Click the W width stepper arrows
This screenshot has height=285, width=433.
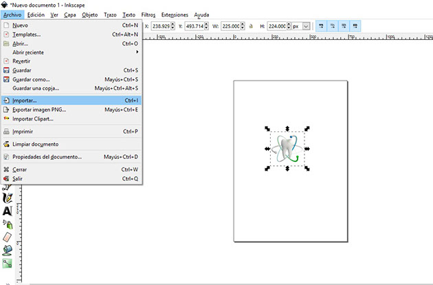pyautogui.click(x=243, y=26)
